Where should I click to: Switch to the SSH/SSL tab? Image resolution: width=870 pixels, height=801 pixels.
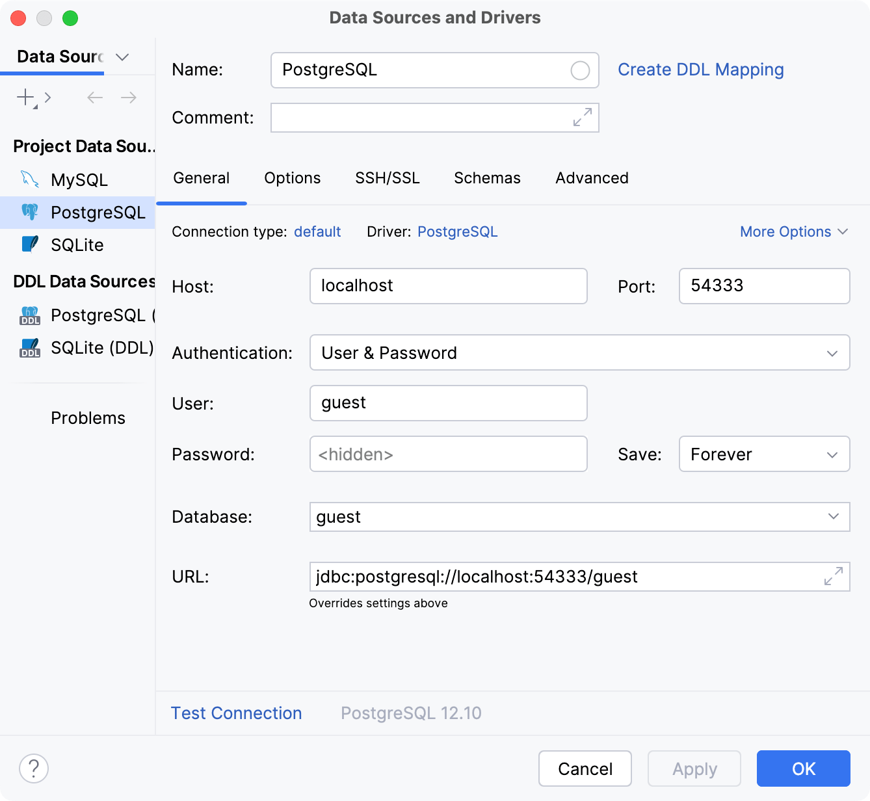click(x=388, y=177)
